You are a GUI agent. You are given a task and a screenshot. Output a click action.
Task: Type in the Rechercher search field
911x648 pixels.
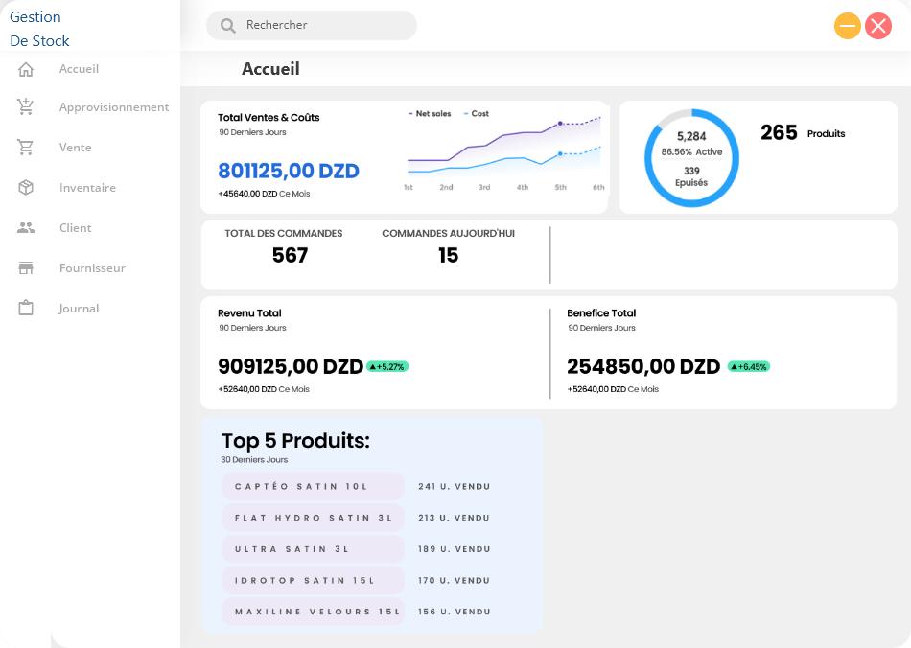(x=321, y=26)
